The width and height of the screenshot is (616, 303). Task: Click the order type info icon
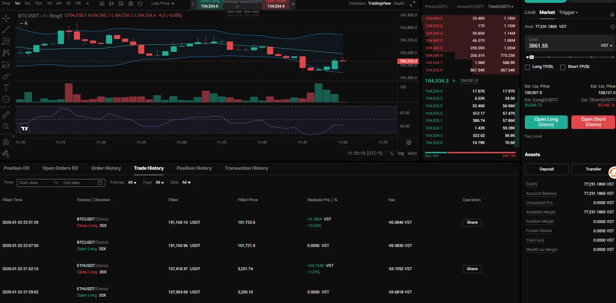(x=612, y=15)
